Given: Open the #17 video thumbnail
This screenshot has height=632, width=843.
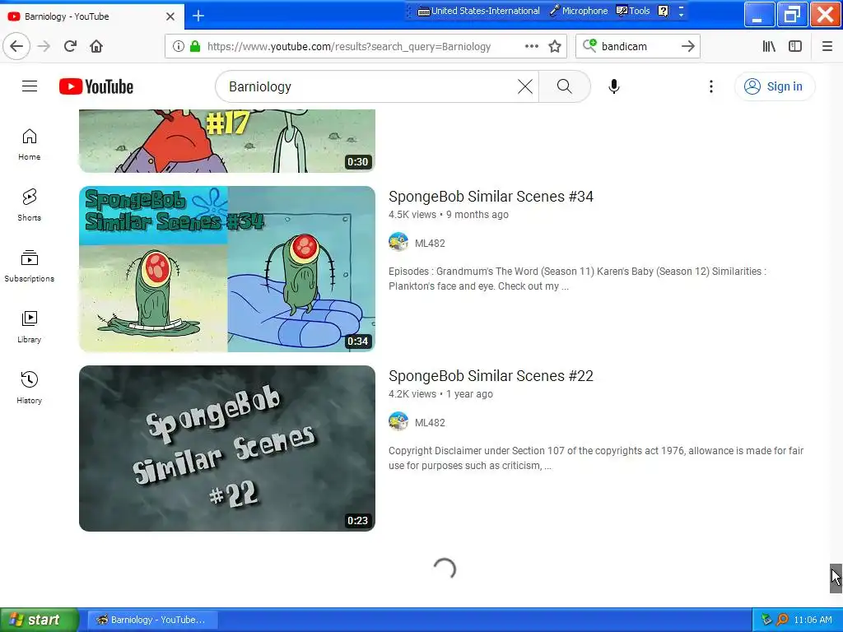Looking at the screenshot, I should [x=227, y=141].
